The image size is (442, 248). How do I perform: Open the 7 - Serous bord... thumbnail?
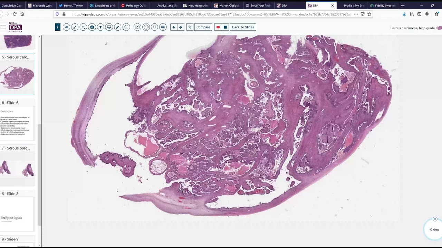pos(18,165)
